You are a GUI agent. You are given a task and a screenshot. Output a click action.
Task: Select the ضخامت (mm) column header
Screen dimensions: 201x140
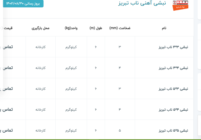pos(120,28)
